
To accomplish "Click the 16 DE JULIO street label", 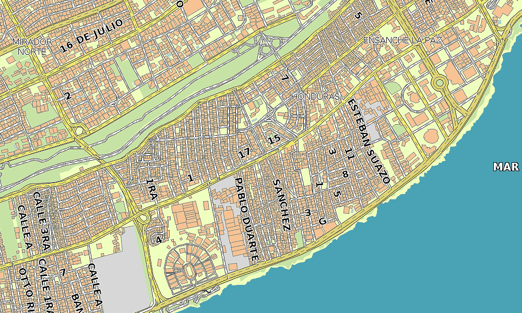I will [x=92, y=35].
